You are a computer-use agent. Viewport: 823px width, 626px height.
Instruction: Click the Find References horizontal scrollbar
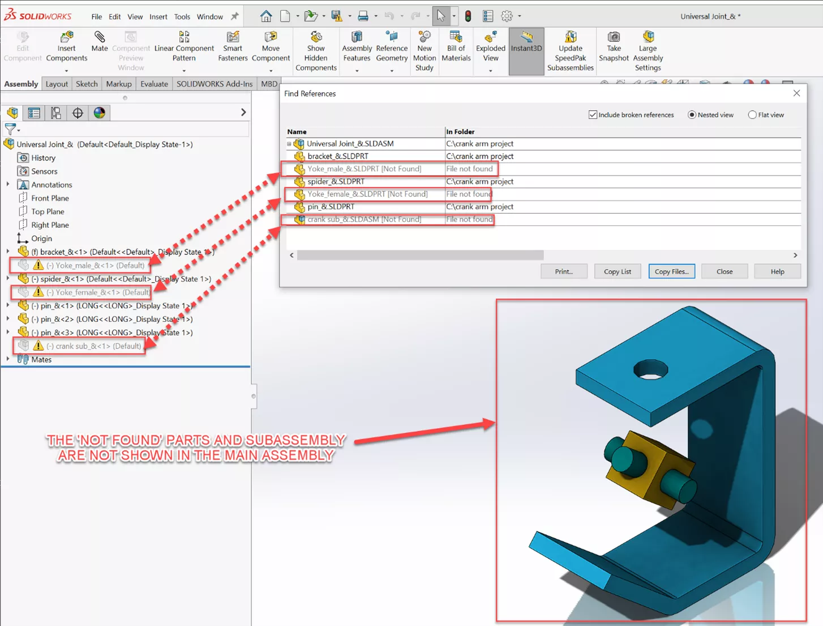click(x=420, y=255)
